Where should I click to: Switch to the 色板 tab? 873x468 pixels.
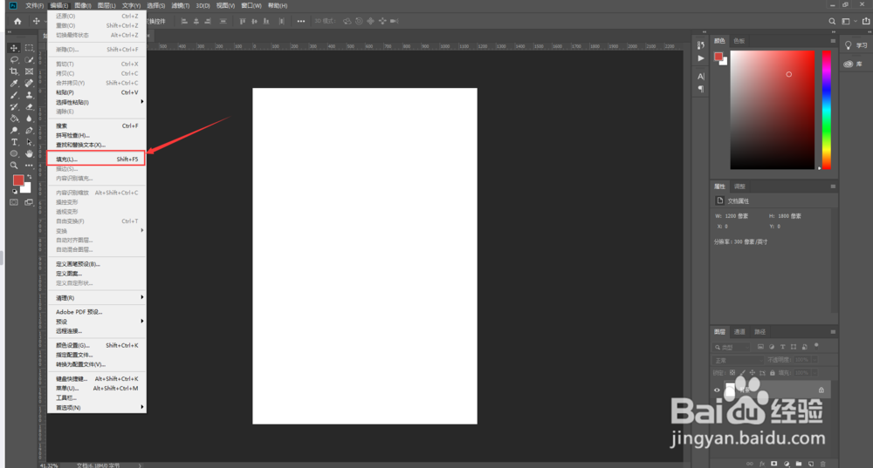tap(739, 41)
